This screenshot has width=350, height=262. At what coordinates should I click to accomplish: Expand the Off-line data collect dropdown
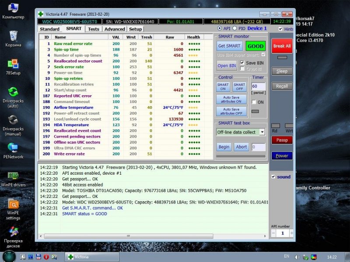(262, 132)
